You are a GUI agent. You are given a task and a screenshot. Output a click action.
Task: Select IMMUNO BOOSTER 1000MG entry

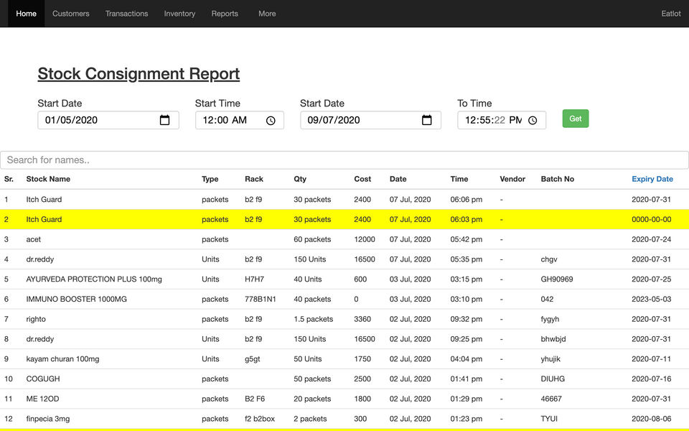tap(77, 299)
